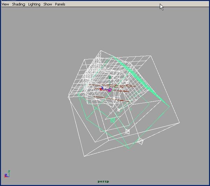This screenshot has width=210, height=186.
Task: Open the Panels menu
Action: click(60, 4)
